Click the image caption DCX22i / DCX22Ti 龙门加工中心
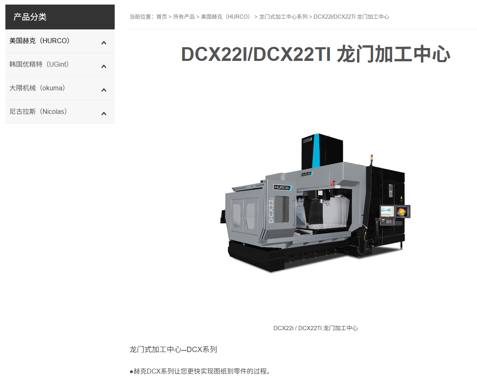This screenshot has height=379, width=477. [316, 328]
